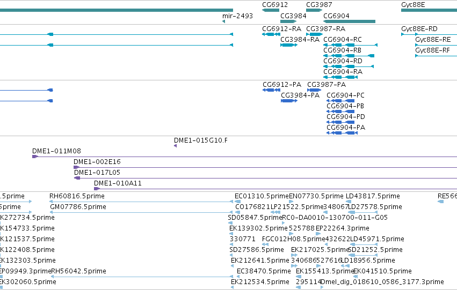Select protein CG6904-PD

click(x=340, y=122)
